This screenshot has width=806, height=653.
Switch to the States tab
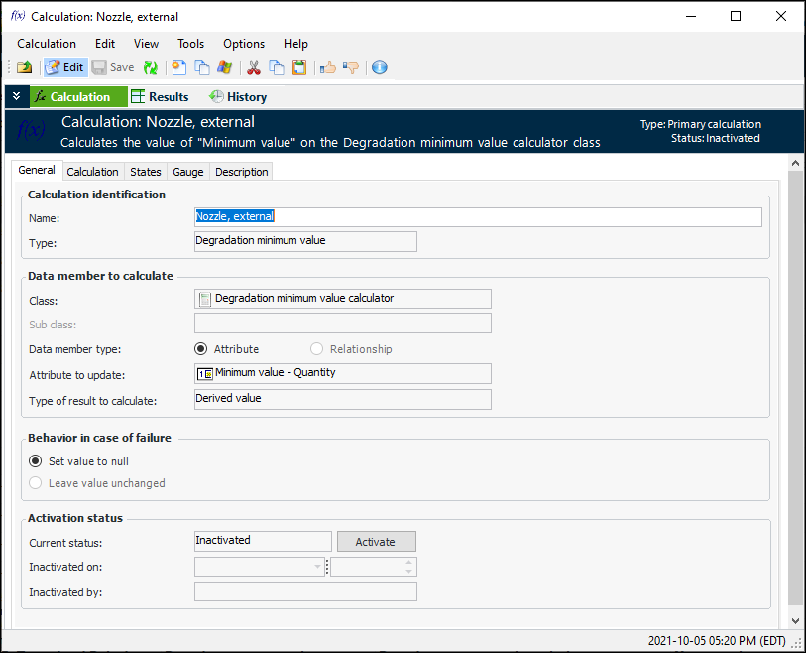(146, 172)
